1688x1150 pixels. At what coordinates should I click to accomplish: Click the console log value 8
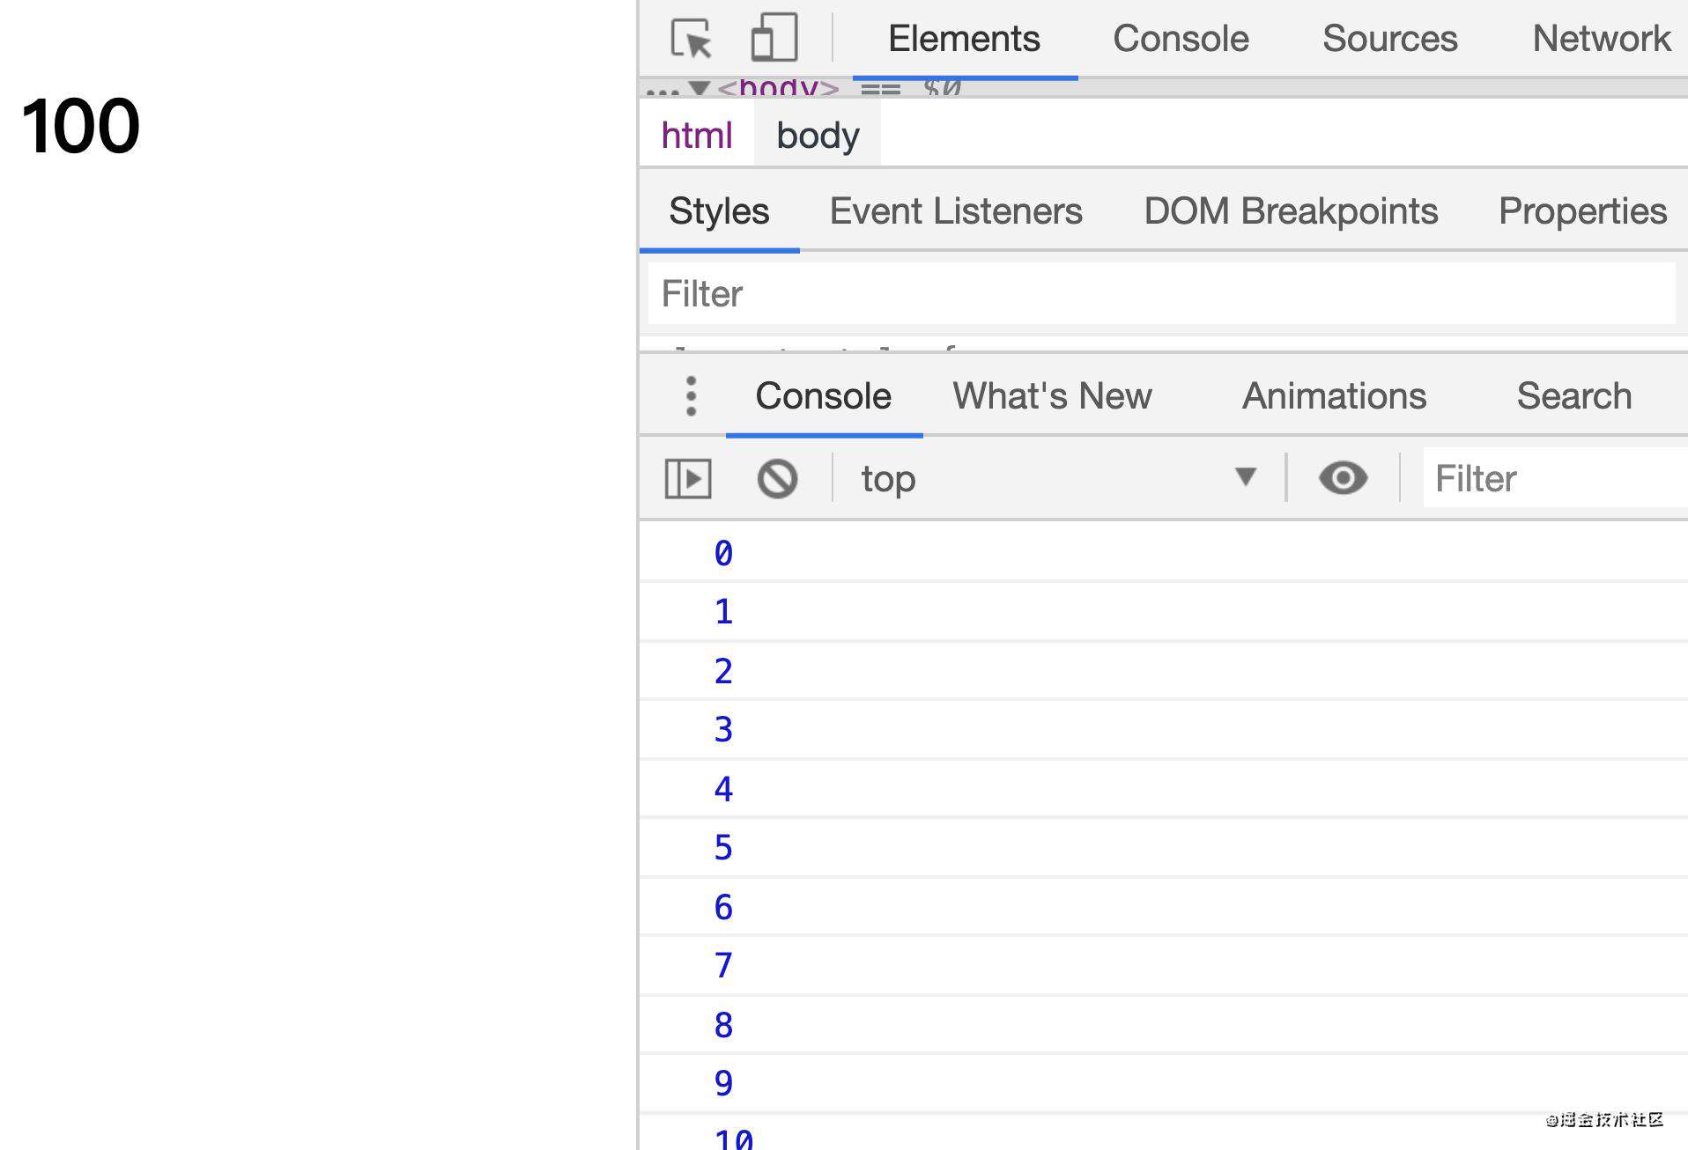coord(723,1026)
